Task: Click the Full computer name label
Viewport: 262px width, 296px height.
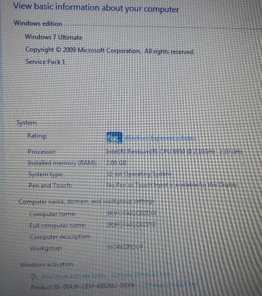Action: (x=58, y=225)
